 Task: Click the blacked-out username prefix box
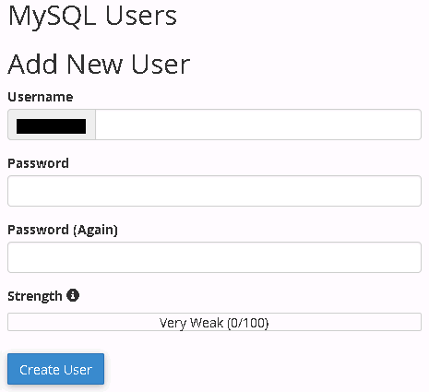pyautogui.click(x=51, y=126)
